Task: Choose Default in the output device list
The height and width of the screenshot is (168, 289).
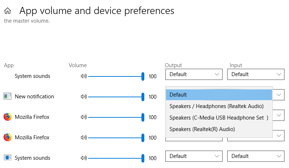Action: [x=218, y=95]
